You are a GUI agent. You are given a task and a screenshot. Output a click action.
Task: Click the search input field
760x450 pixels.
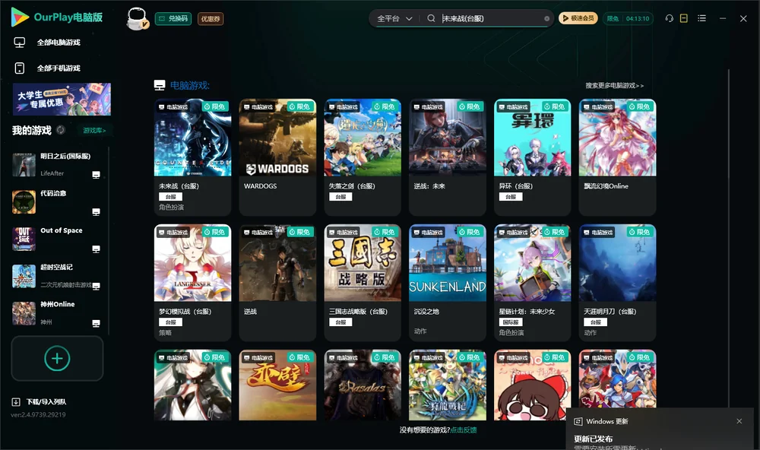click(492, 18)
